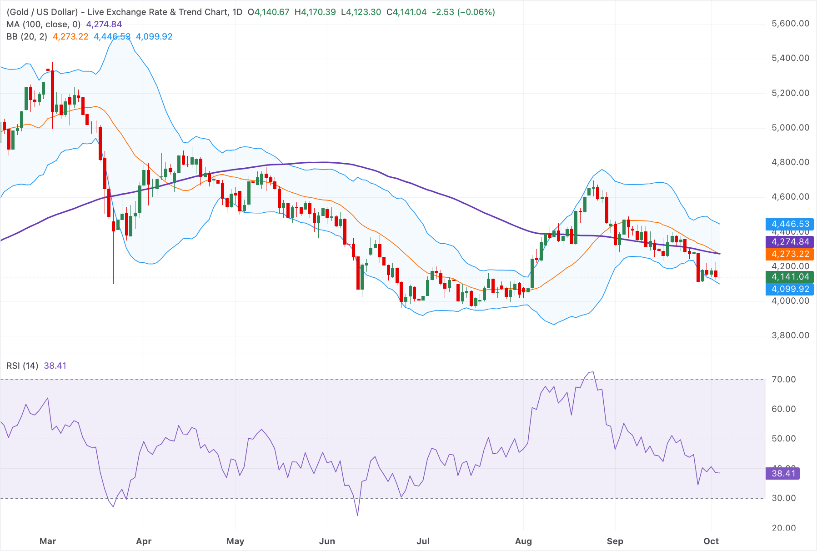The image size is (817, 556).
Task: Click the 5,000.00 price axis label
Action: (x=791, y=127)
